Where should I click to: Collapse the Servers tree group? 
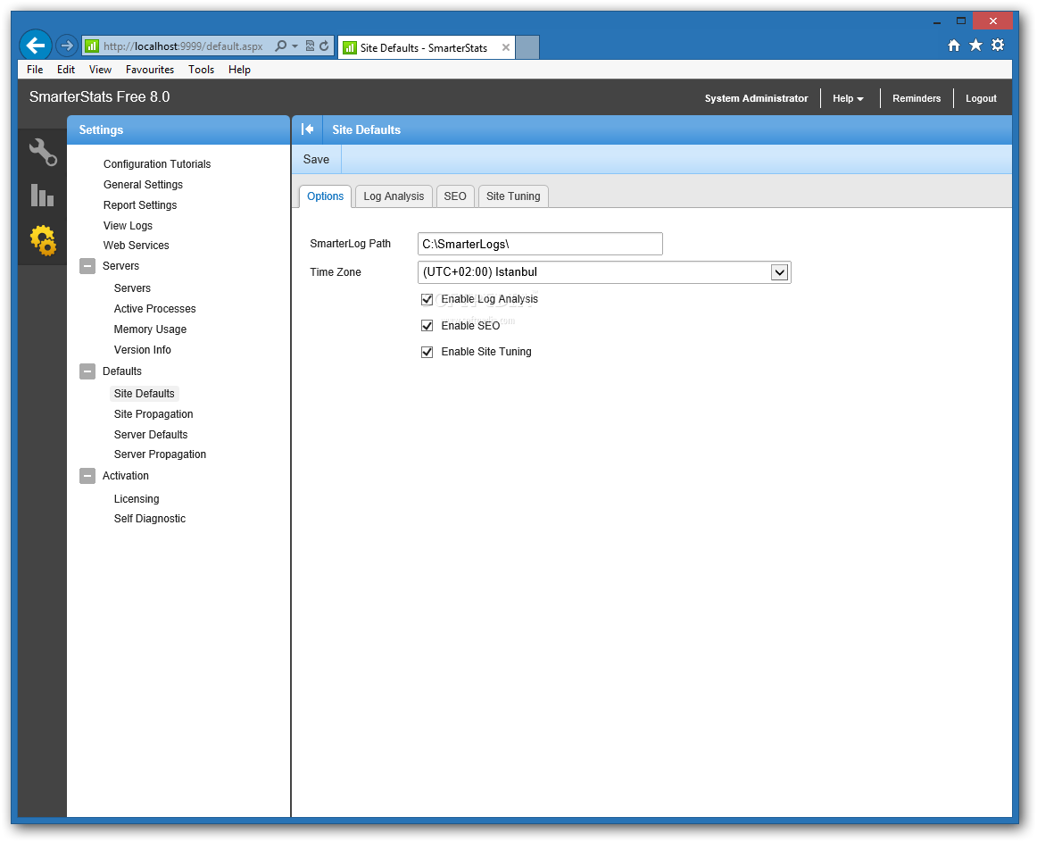[87, 266]
